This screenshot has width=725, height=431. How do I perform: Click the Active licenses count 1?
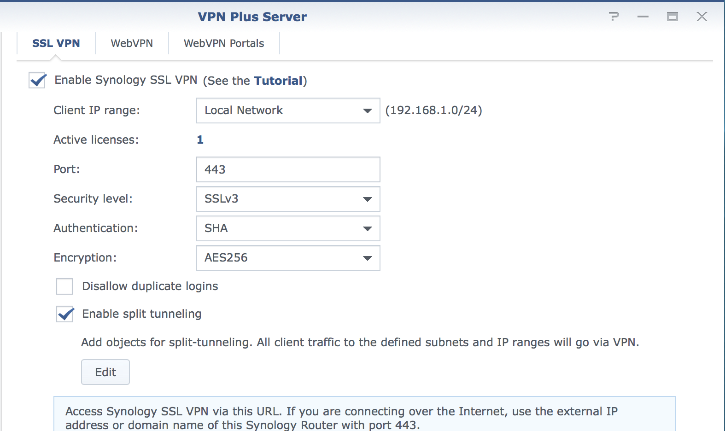click(x=200, y=140)
